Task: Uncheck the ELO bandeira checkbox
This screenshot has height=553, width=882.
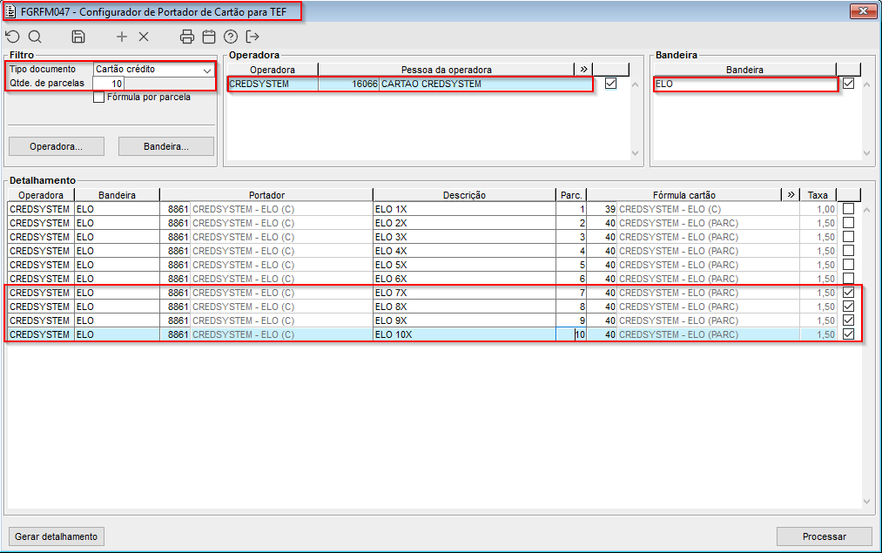Action: 848,84
